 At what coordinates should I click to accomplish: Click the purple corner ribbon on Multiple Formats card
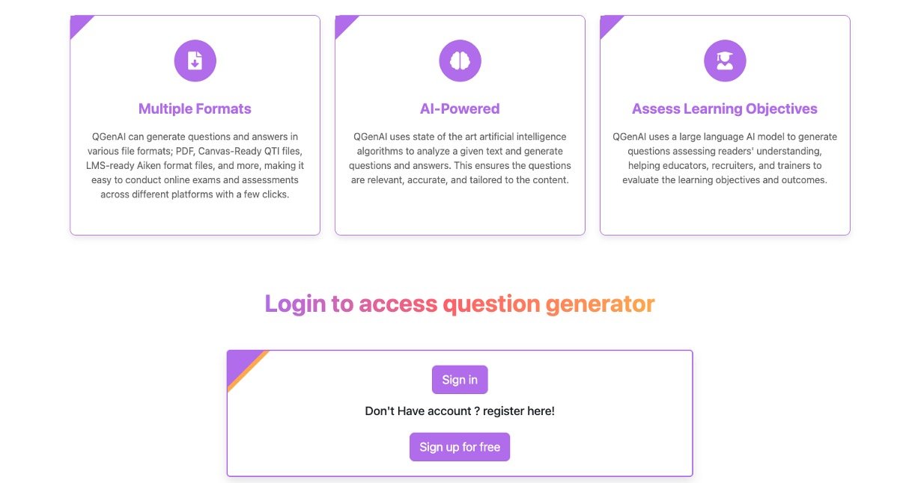pyautogui.click(x=78, y=23)
